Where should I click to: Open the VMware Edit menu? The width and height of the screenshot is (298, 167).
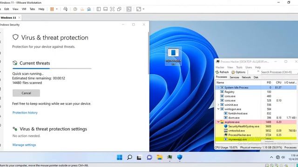[x=7, y=9]
